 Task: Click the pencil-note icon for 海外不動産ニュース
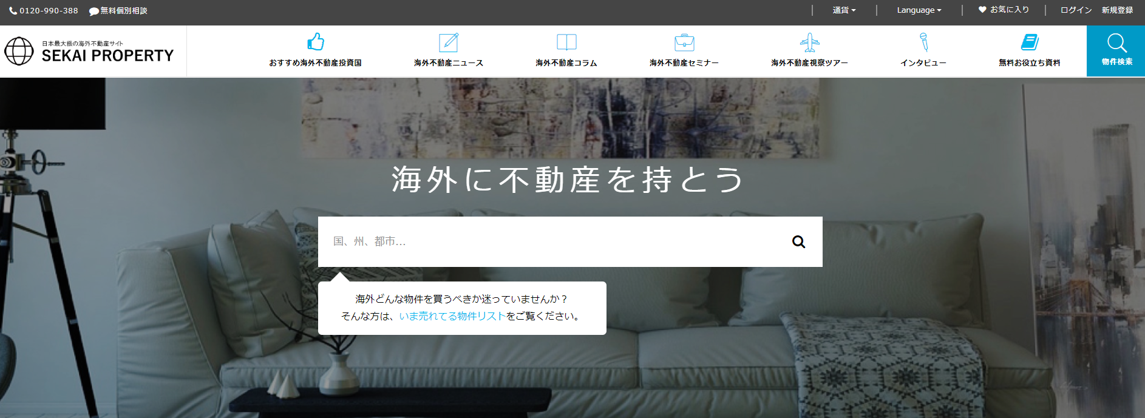449,42
